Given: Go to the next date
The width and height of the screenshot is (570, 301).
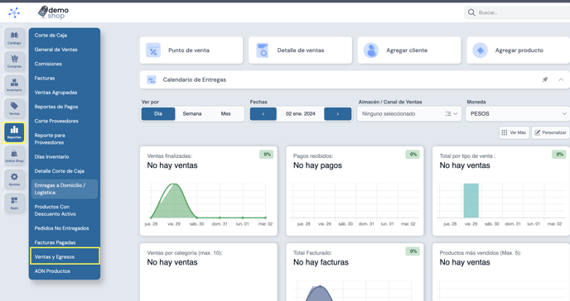Looking at the screenshot, I should coord(338,114).
